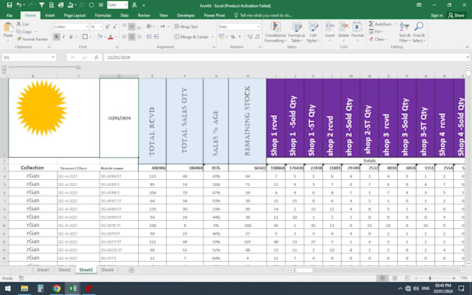
Task: Click the Paste clipboard icon
Action: [8, 28]
